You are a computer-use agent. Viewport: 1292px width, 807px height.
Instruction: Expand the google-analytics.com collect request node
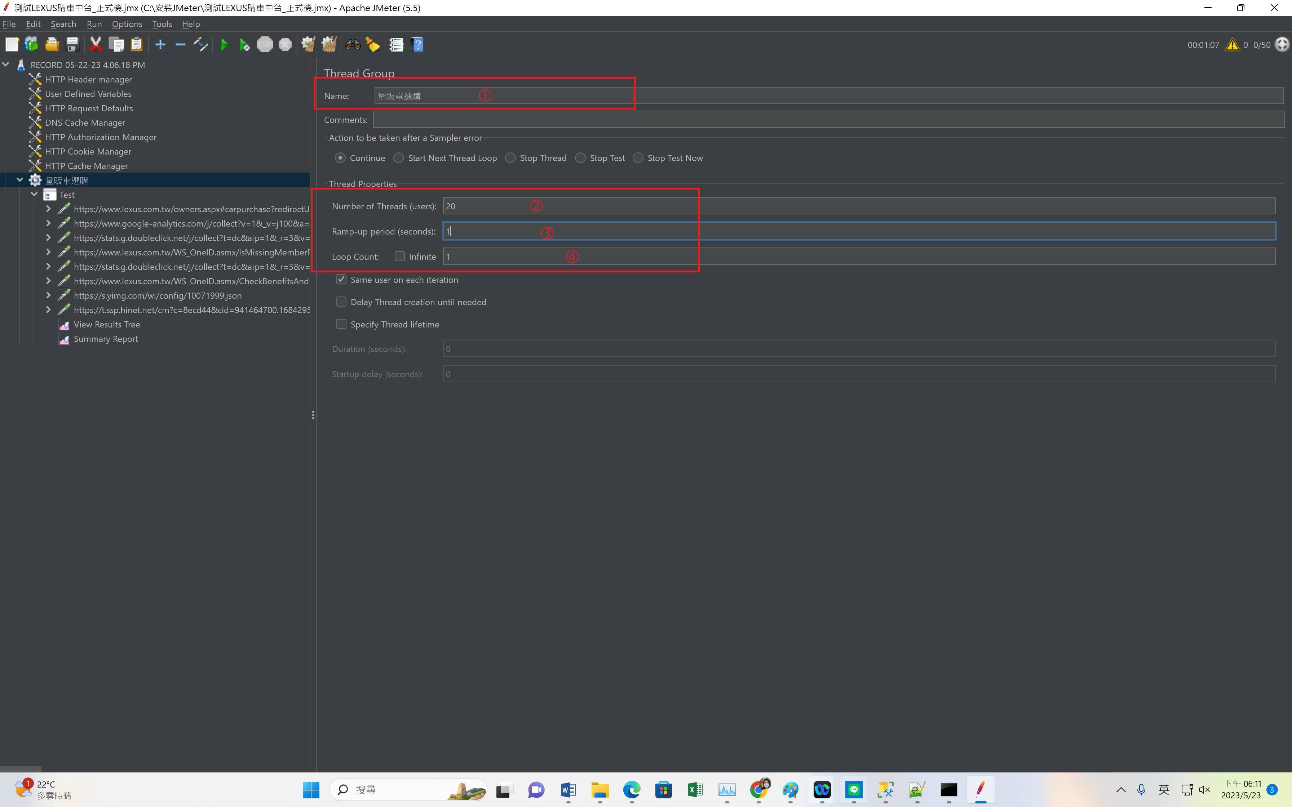coord(49,223)
